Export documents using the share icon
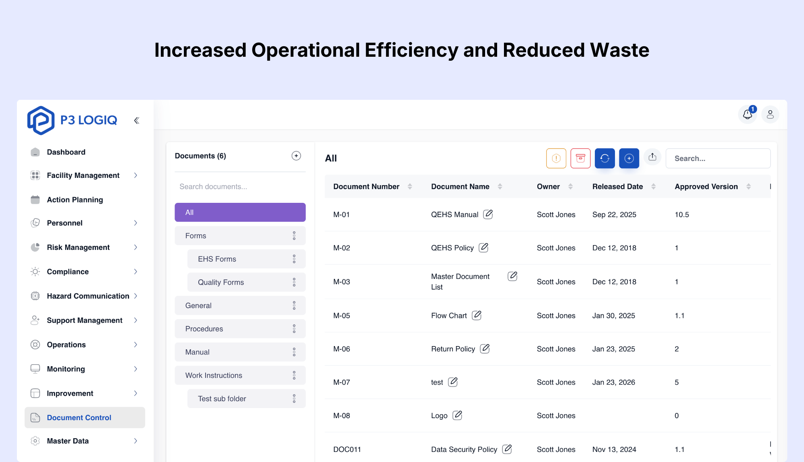Screen dimensions: 804x462 652,157
